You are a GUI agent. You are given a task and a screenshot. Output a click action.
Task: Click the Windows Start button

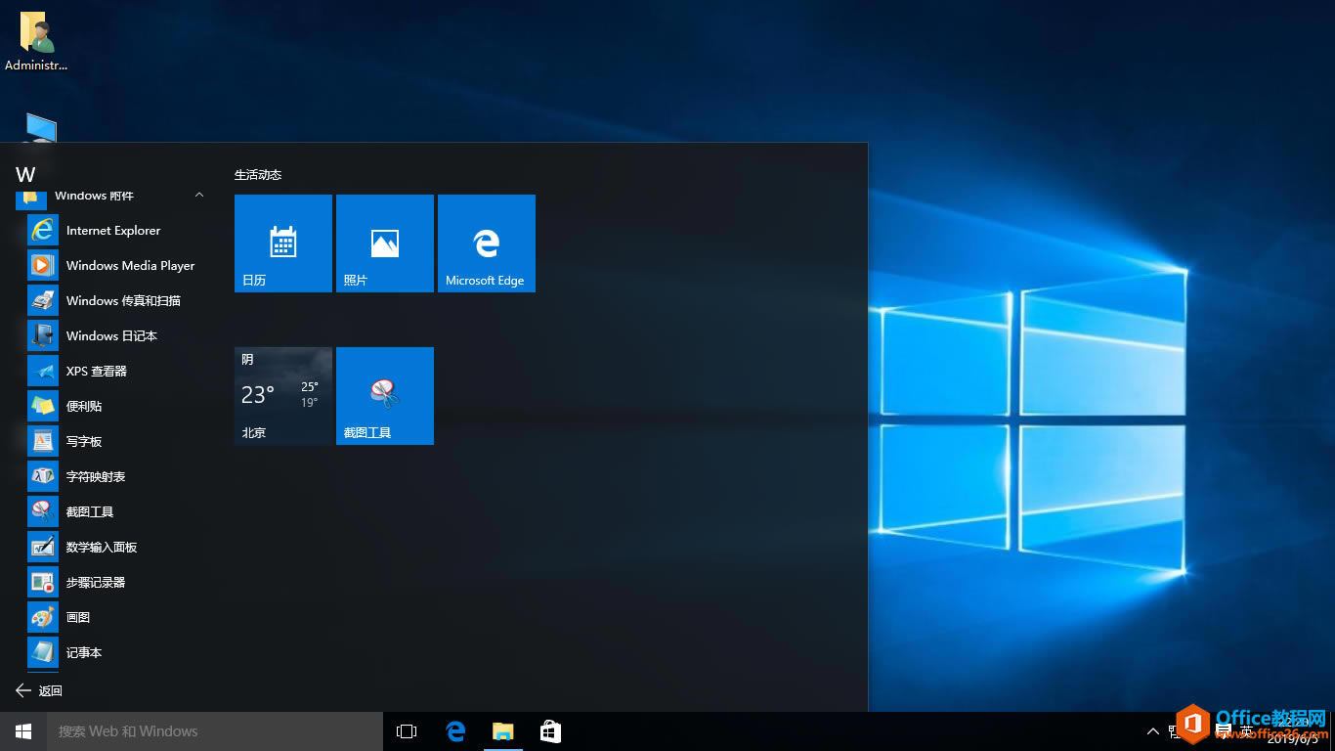coord(23,731)
